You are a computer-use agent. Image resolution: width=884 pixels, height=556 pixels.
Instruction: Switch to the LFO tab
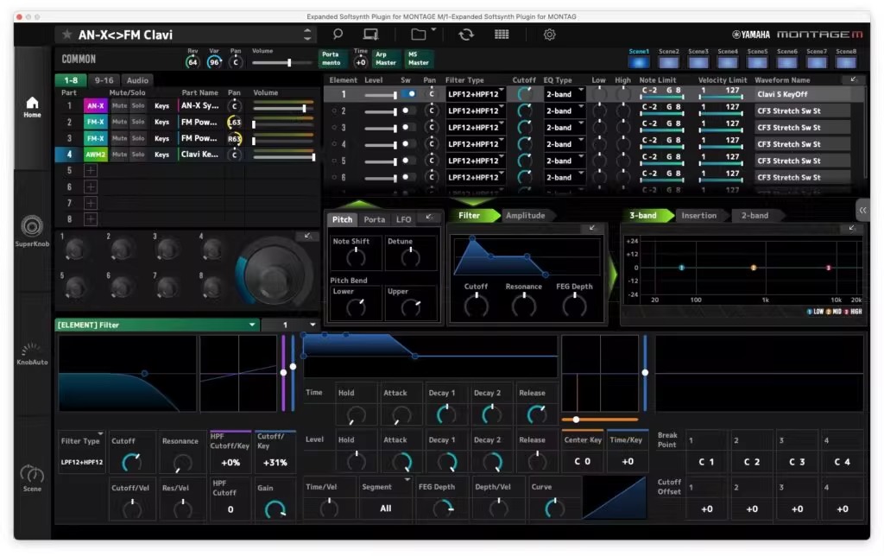403,219
